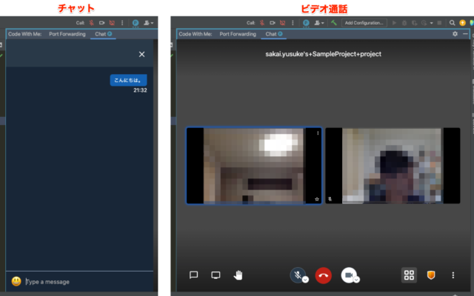Image resolution: width=474 pixels, height=296 pixels.
Task: Select the right participant video tile
Action: (393, 166)
